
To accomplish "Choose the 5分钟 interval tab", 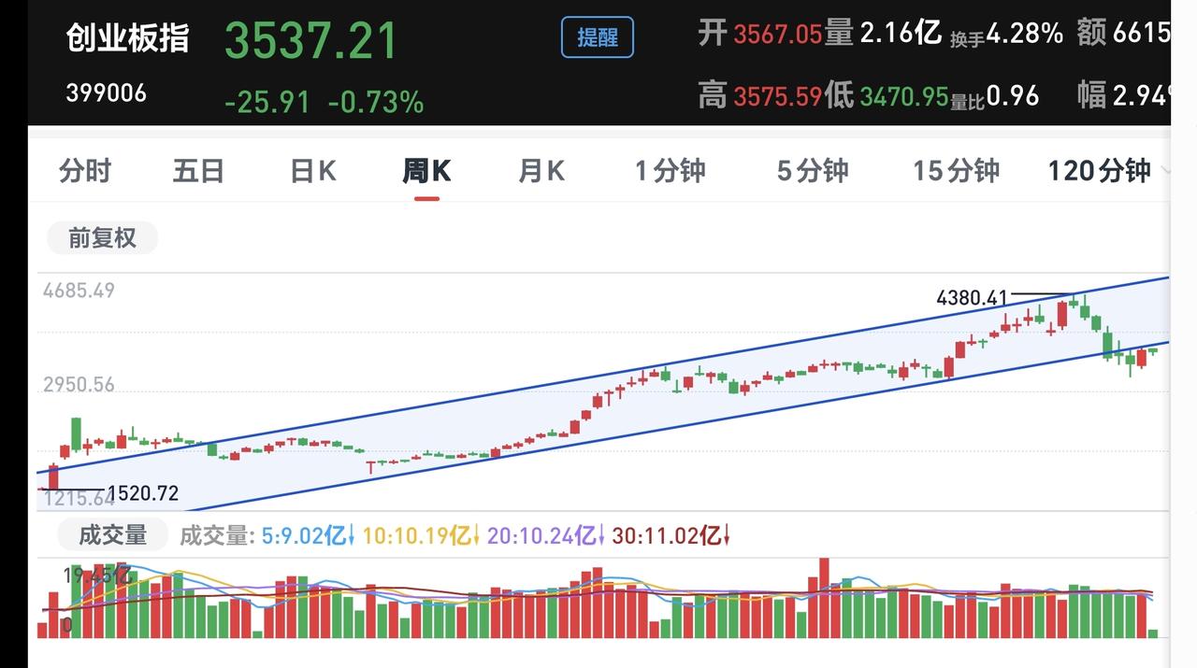I will pyautogui.click(x=813, y=171).
